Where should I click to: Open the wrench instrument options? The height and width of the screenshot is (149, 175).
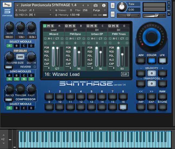click(7, 5)
